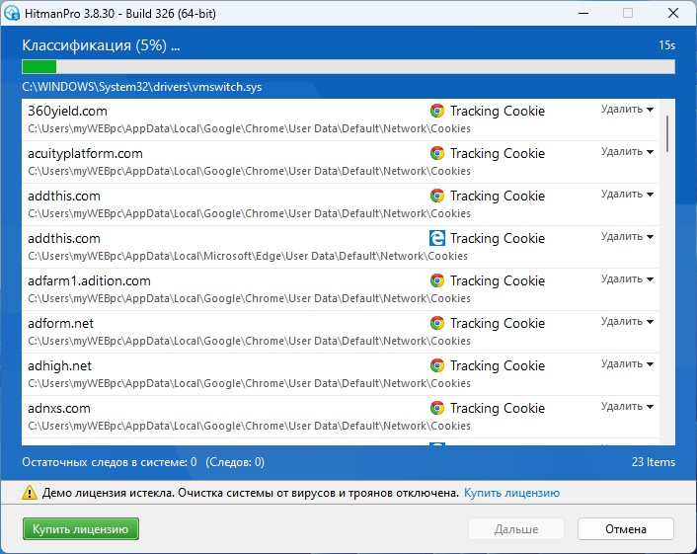Open the Купить лицензию hyperlink

[x=511, y=493]
